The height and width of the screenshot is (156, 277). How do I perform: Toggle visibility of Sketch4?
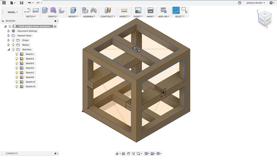tap(17, 68)
